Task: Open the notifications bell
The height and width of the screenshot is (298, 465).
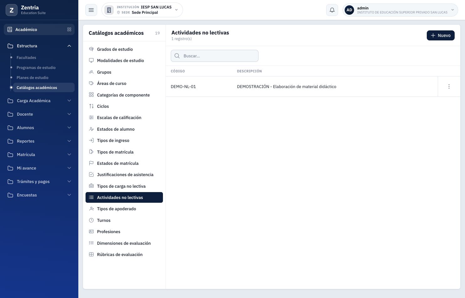Action: tap(332, 10)
